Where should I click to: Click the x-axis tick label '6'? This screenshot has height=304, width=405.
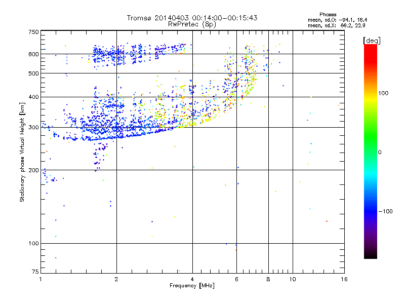(236, 279)
